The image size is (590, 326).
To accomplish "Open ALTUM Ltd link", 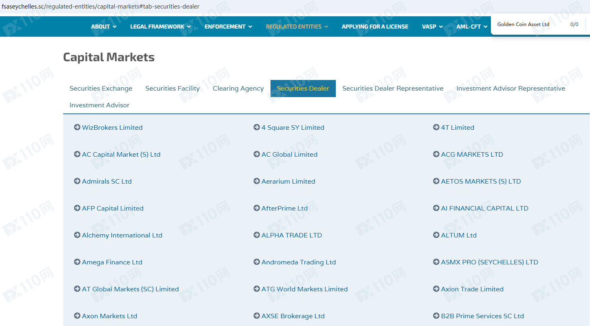I will point(459,235).
